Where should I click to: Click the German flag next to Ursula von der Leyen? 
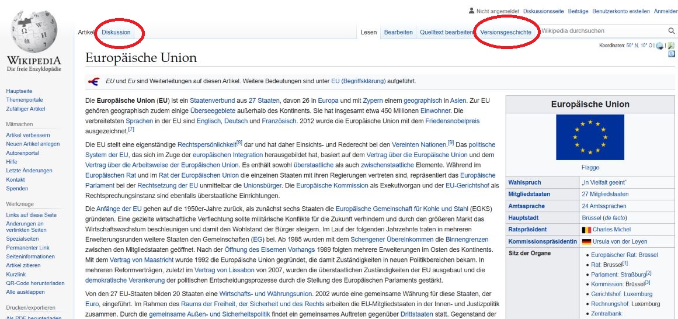point(586,241)
